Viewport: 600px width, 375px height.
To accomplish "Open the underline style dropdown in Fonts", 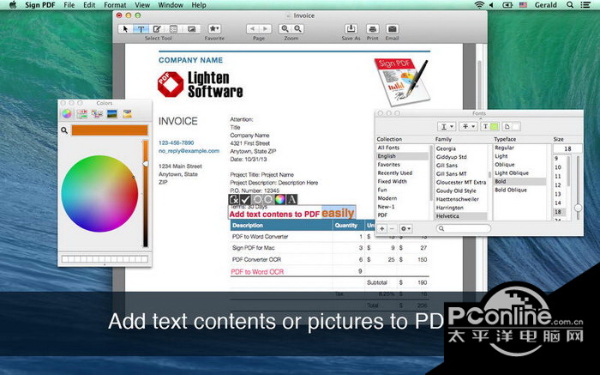I will pyautogui.click(x=447, y=126).
